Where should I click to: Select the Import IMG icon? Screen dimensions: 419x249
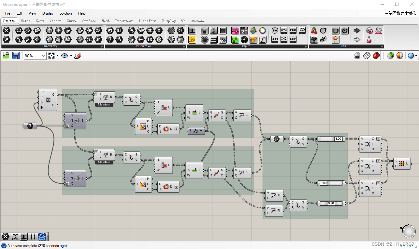click(284, 39)
